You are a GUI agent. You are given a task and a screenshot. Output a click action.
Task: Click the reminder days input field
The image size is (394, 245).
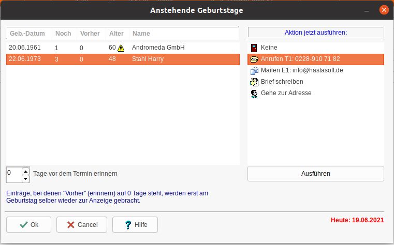tap(14, 175)
